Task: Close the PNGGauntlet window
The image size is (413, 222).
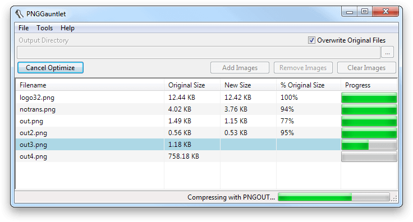Action: tap(386, 12)
